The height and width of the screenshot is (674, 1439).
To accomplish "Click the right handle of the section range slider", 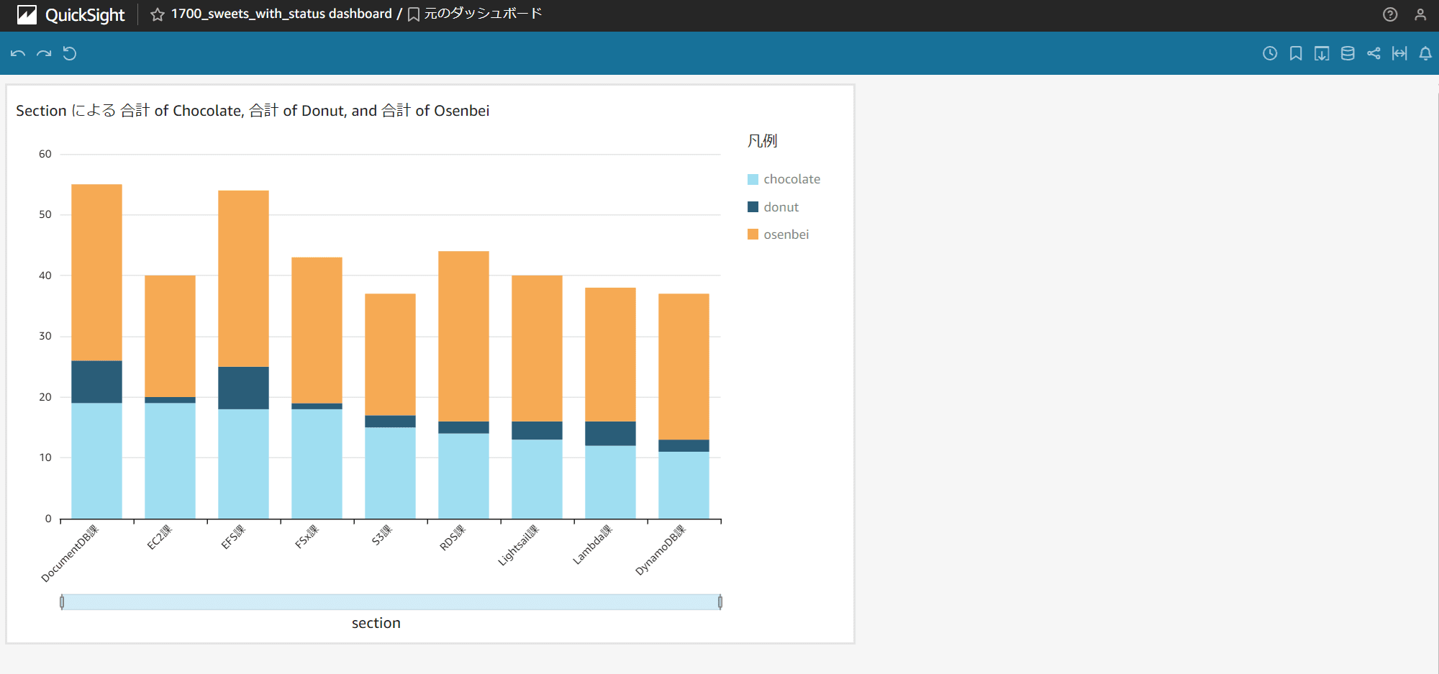I will tap(720, 602).
